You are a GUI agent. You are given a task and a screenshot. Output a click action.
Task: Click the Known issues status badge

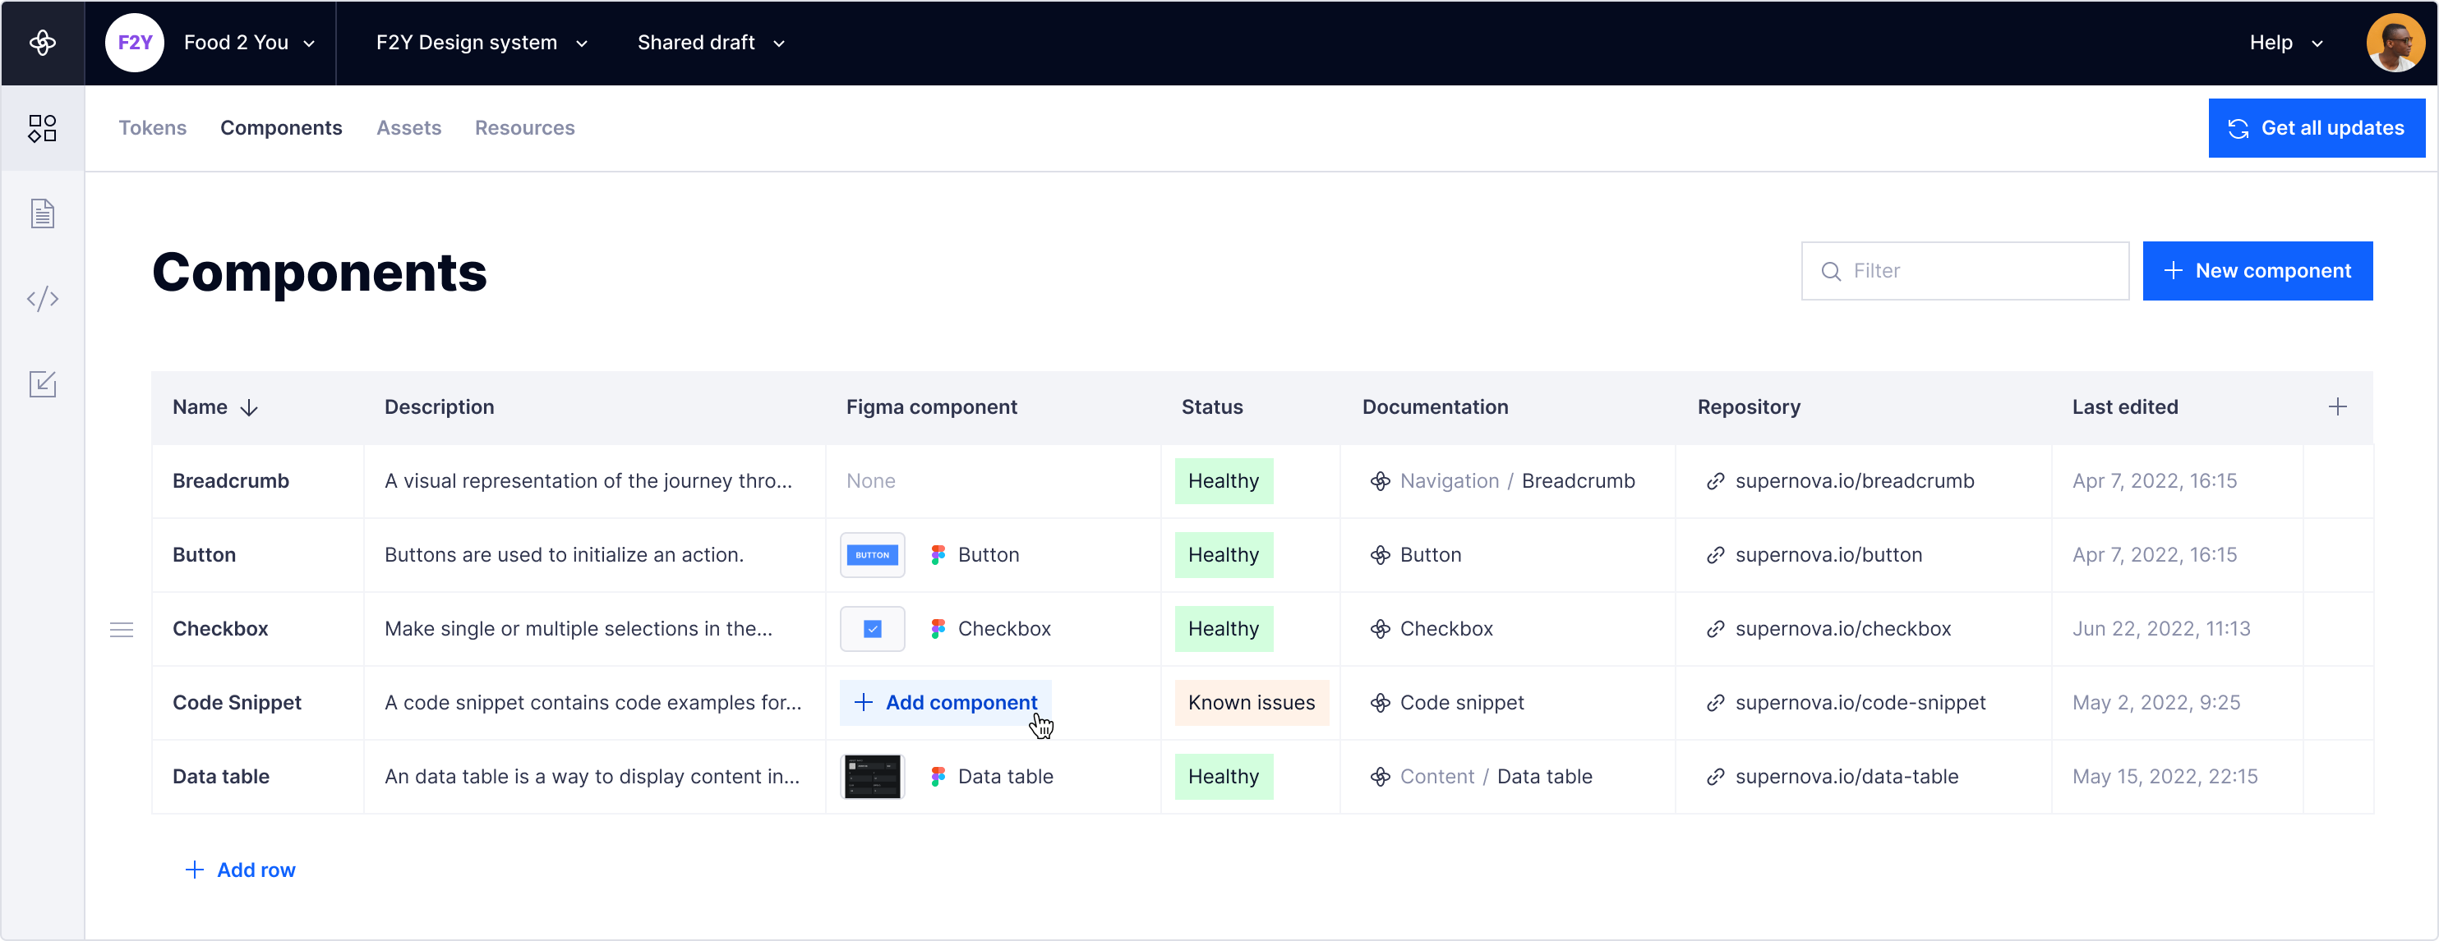(x=1251, y=703)
